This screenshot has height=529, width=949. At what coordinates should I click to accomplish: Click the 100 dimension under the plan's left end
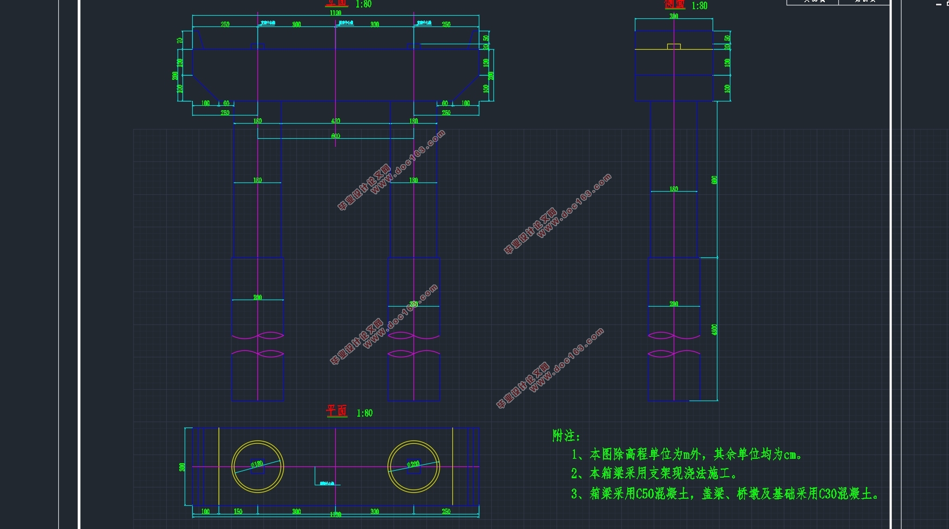(206, 511)
